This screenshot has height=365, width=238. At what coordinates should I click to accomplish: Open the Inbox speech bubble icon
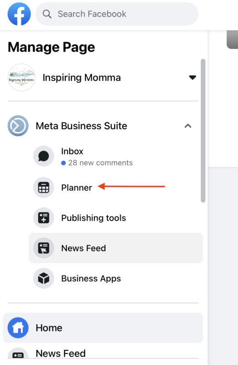click(44, 156)
